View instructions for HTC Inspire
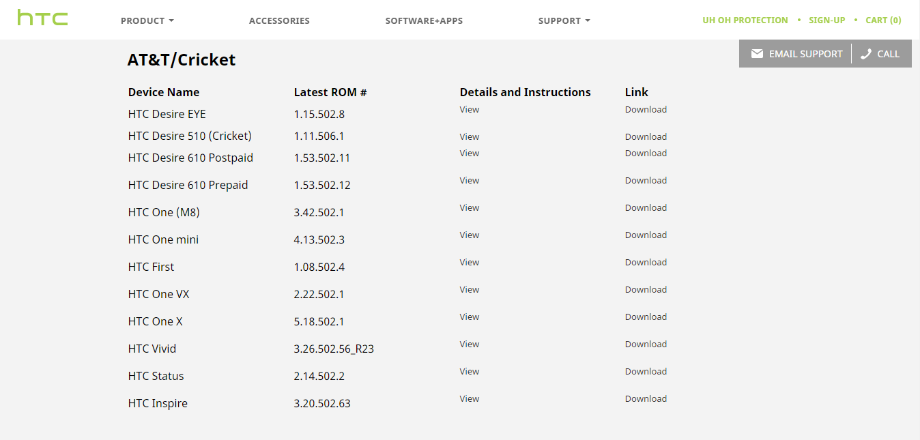Image resolution: width=920 pixels, height=440 pixels. click(470, 398)
